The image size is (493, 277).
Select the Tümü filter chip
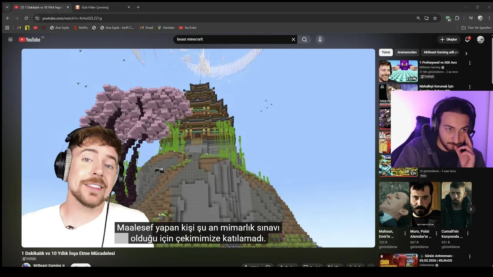(386, 52)
